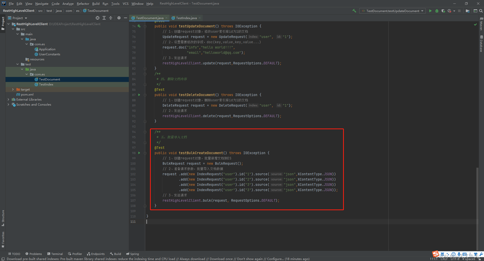Viewport: 484px width, 261px height.
Task: Click the CRLF line separator status entry
Action: tap(444, 259)
